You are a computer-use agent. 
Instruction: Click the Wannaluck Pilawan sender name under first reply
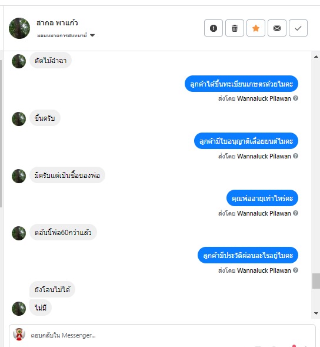(x=264, y=98)
